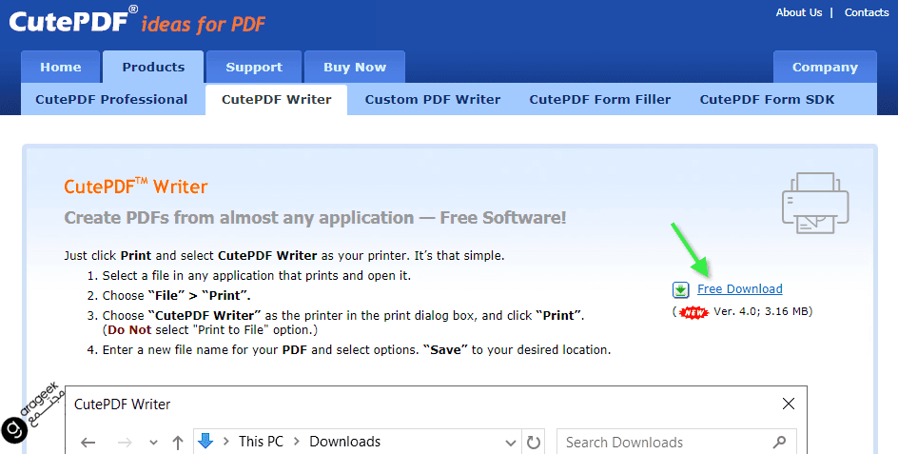Click the blue Downloads folder icon
The height and width of the screenshot is (454, 898).
pyautogui.click(x=205, y=441)
